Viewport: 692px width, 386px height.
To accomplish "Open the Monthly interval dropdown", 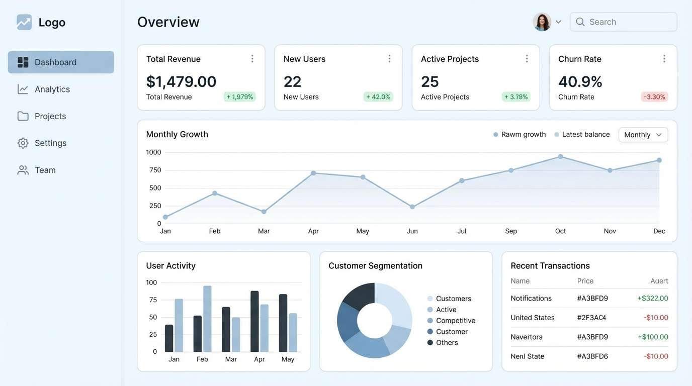I will [643, 134].
